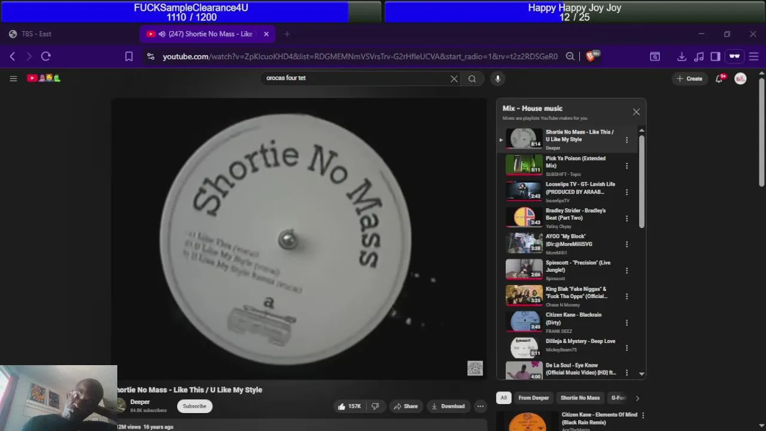Bookmark this page with the bookmark icon
Screen dimensions: 766x431
(x=129, y=56)
